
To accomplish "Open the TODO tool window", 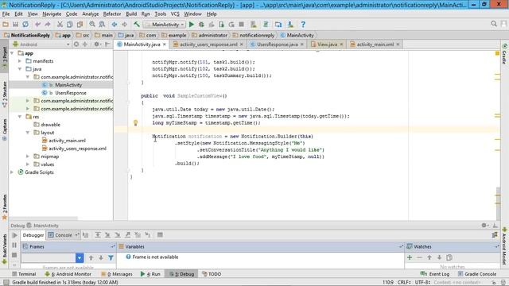I will (x=212, y=274).
